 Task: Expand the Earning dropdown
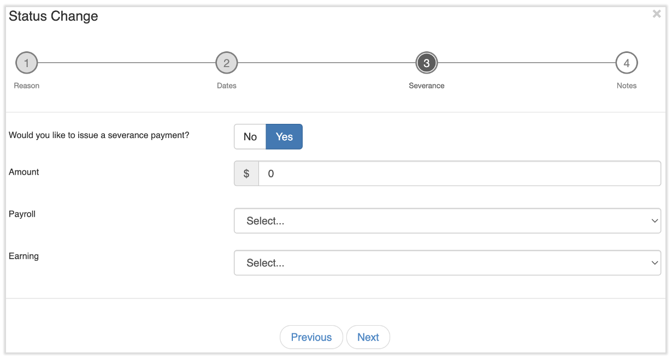(x=447, y=263)
